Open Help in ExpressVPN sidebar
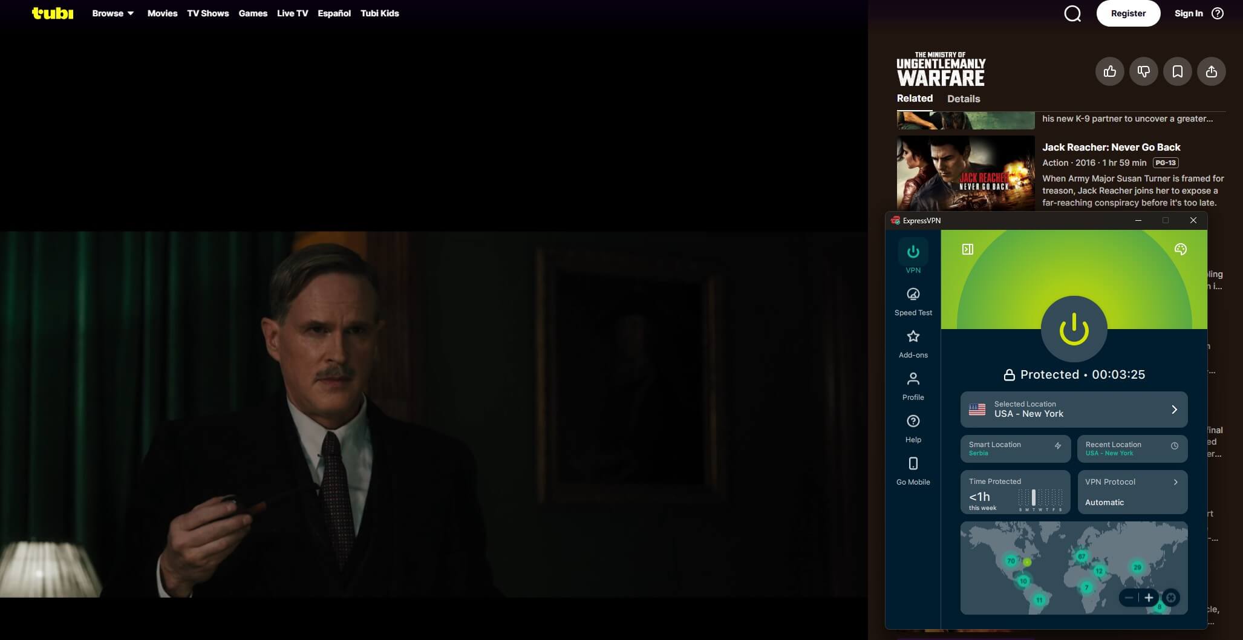 pyautogui.click(x=913, y=428)
